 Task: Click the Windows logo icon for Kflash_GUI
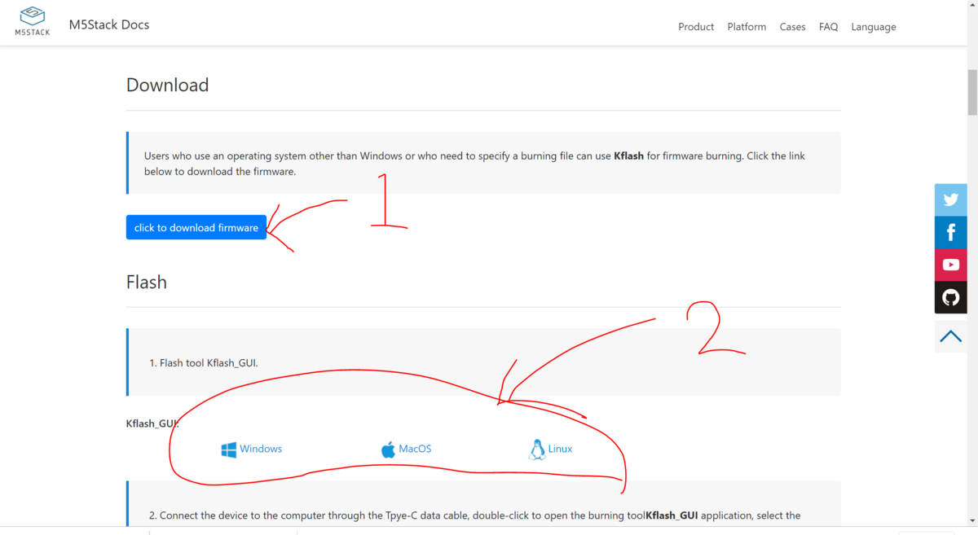229,449
